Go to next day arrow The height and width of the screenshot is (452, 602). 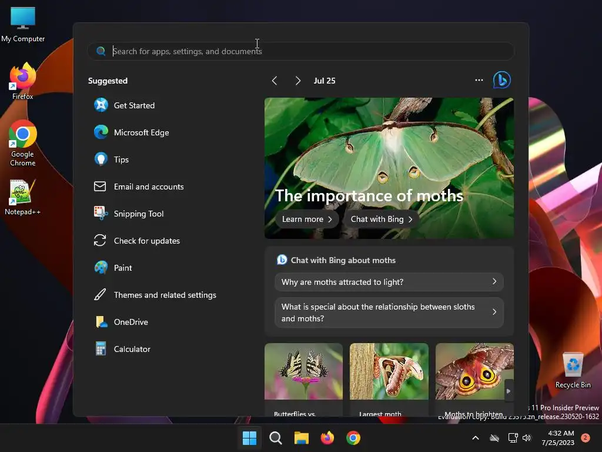coord(297,80)
